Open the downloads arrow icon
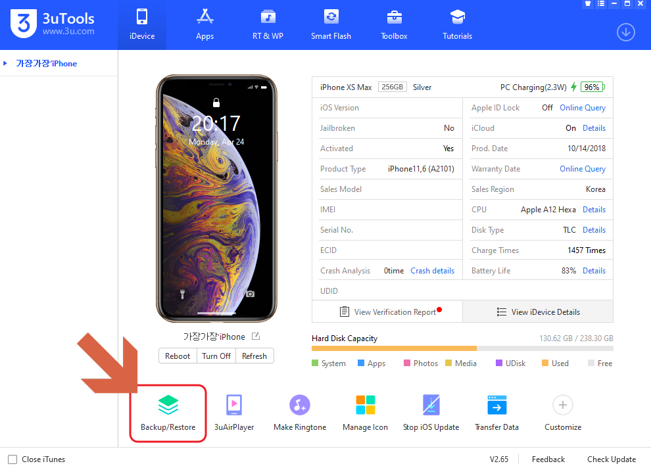This screenshot has width=651, height=468. (625, 32)
